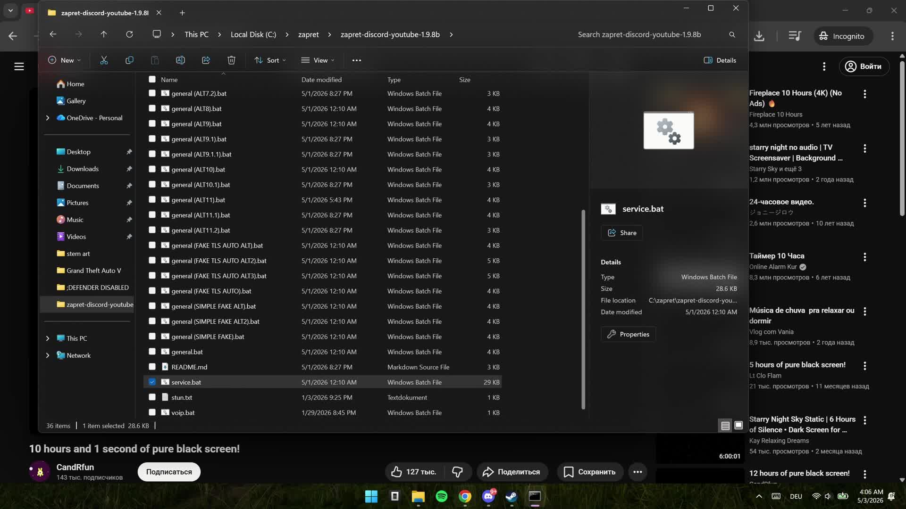Open the View dropdown menu
Viewport: 906px width, 509px height.
[318, 60]
